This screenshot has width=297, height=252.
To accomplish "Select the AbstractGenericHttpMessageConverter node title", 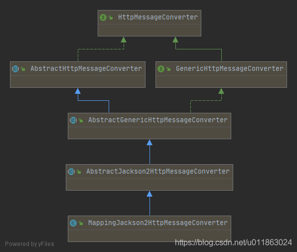I will 158,120.
